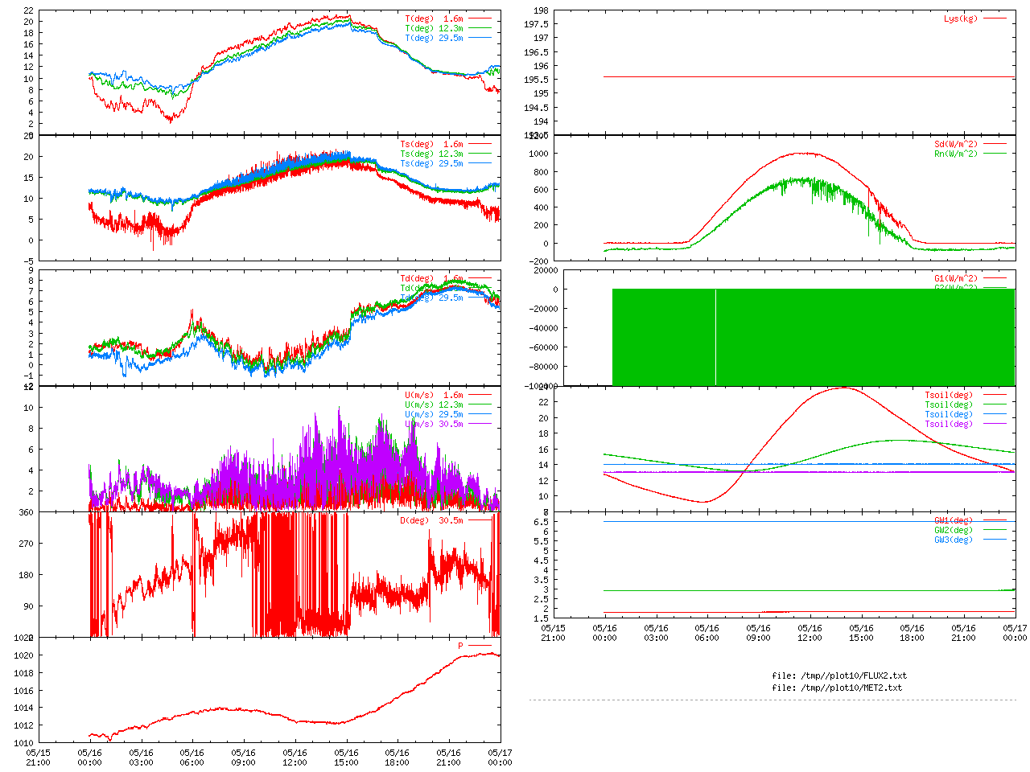Select the GW3(deg) legend label

pos(954,540)
